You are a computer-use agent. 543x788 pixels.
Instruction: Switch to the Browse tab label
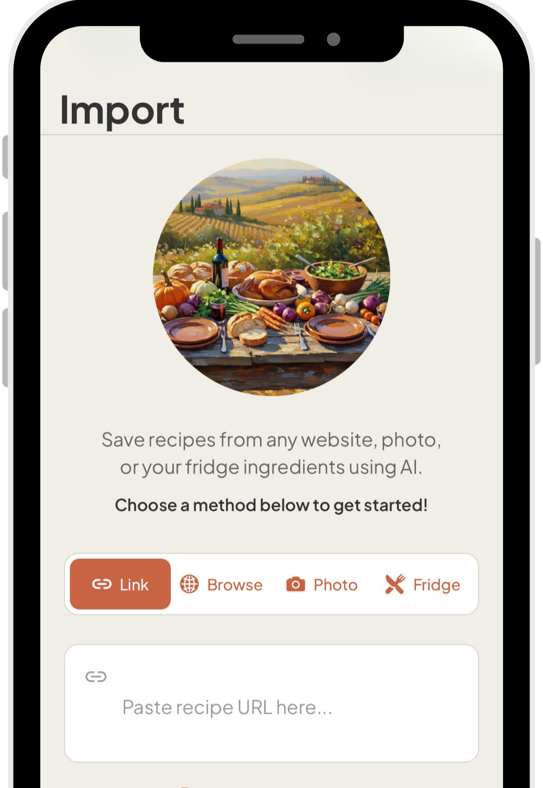[235, 585]
